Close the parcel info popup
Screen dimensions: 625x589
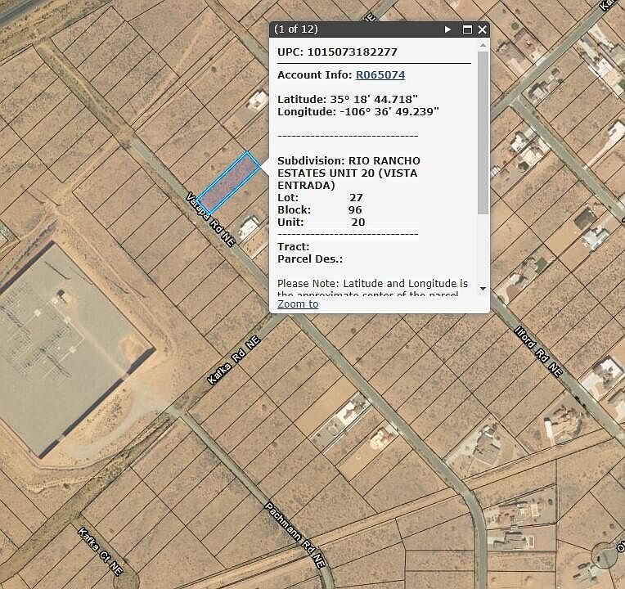click(x=483, y=29)
